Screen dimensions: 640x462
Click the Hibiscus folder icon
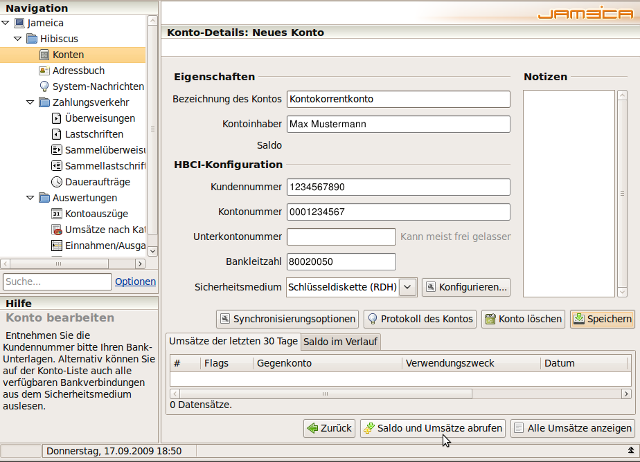point(32,39)
